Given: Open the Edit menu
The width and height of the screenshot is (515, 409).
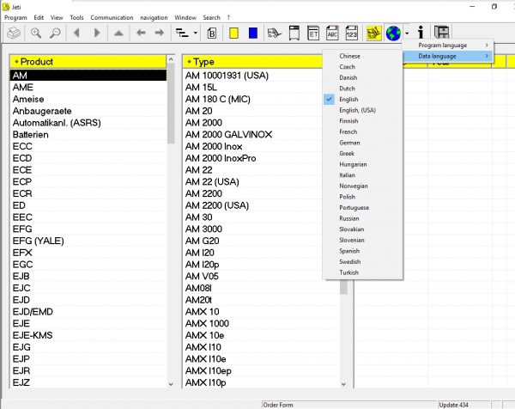Looking at the screenshot, I should (39, 17).
